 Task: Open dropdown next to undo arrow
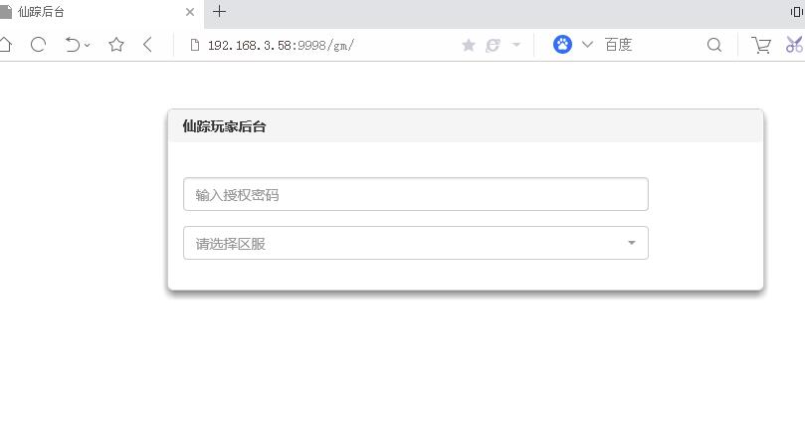coord(88,45)
